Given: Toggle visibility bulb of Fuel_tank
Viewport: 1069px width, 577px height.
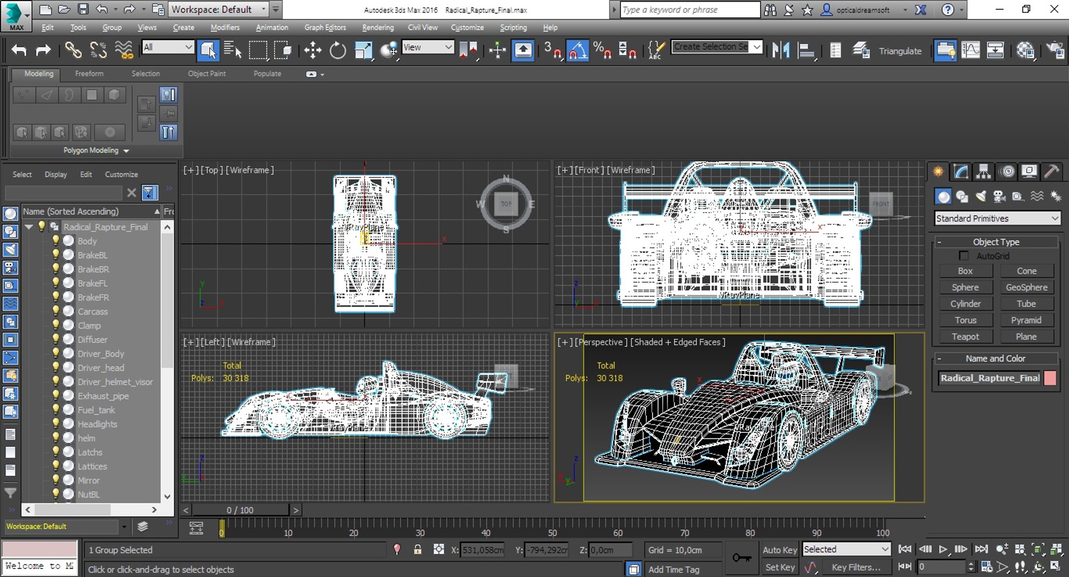Looking at the screenshot, I should coord(56,409).
